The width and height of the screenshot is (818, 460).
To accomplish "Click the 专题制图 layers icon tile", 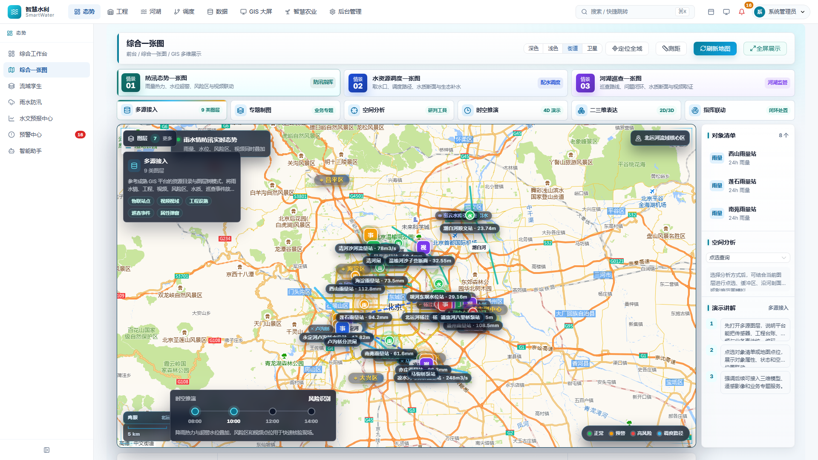I will coord(241,110).
